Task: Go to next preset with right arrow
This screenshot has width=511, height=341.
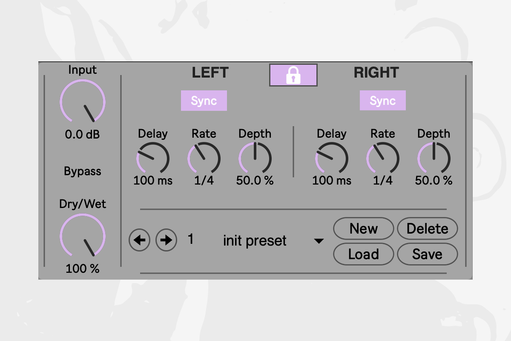Action: [166, 240]
